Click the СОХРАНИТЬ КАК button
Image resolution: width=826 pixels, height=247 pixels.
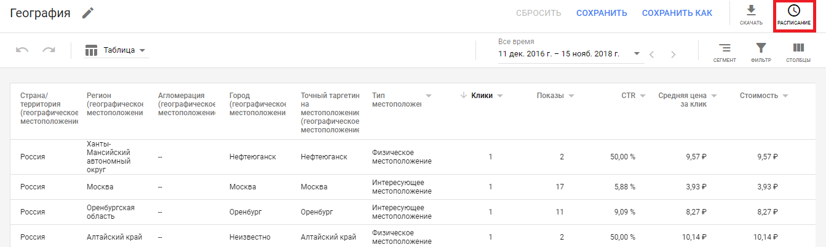coord(677,13)
